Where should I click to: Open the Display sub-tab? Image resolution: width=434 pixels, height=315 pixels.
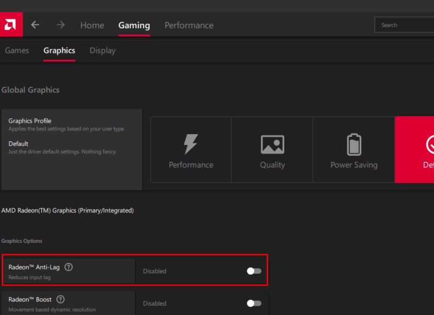103,51
